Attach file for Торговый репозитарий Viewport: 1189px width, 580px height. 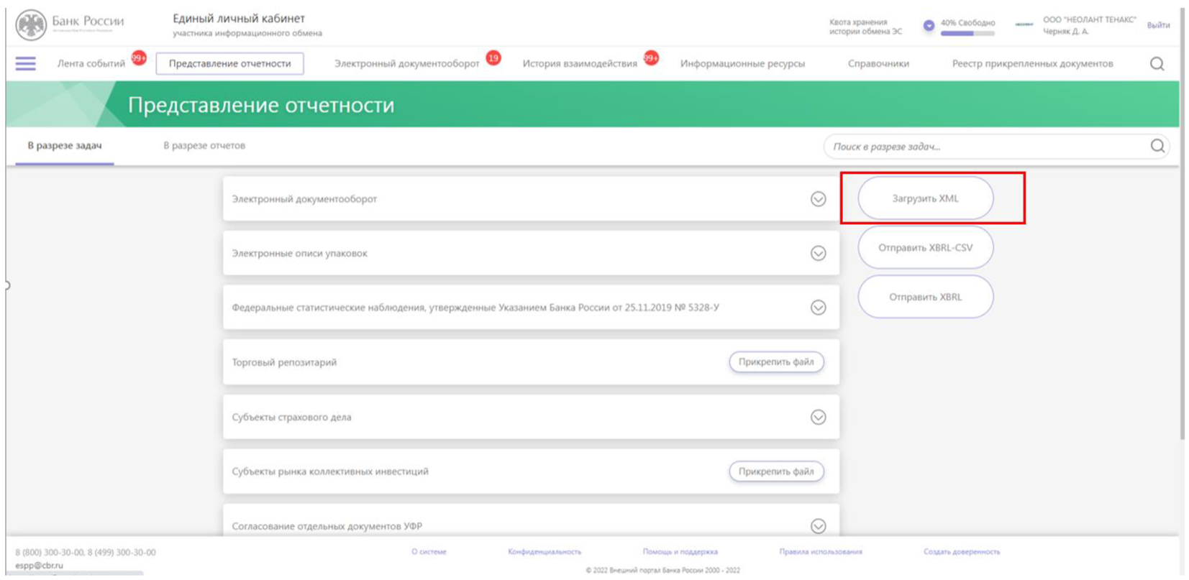click(776, 362)
